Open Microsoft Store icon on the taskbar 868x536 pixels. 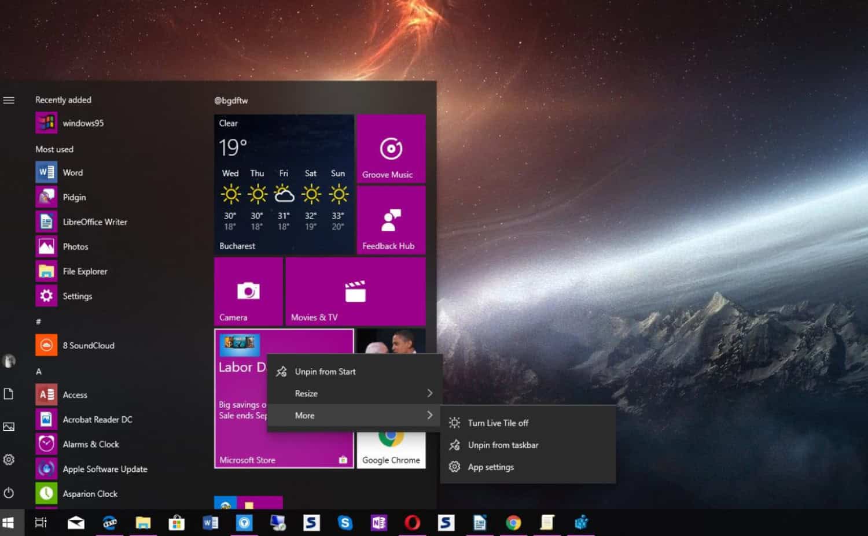coord(176,523)
